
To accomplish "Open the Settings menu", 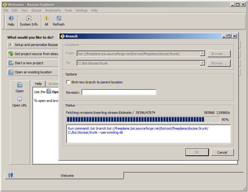I will click(x=82, y=10).
